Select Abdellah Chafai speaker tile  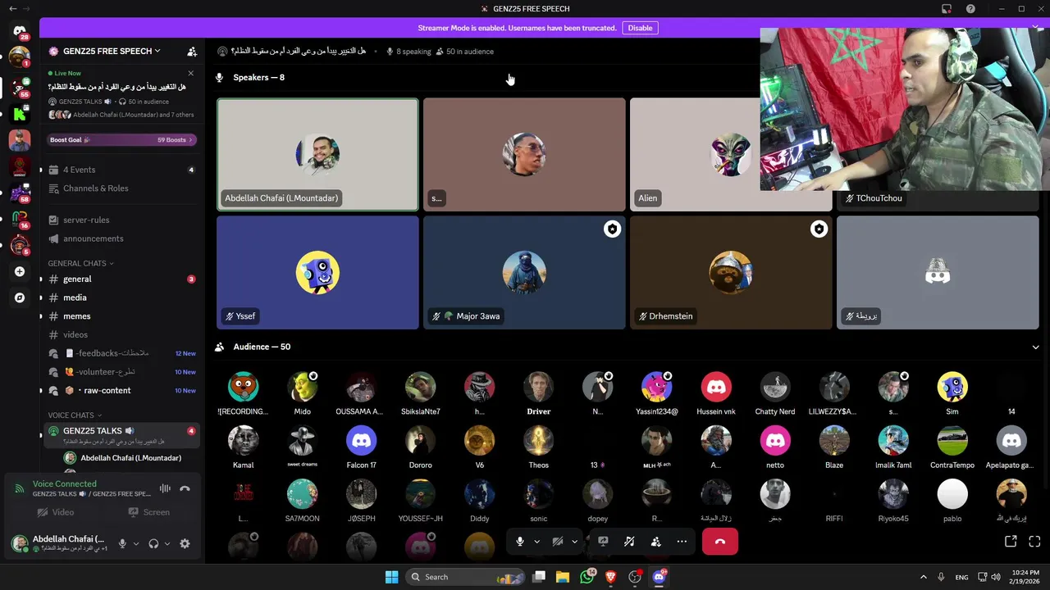pos(317,155)
